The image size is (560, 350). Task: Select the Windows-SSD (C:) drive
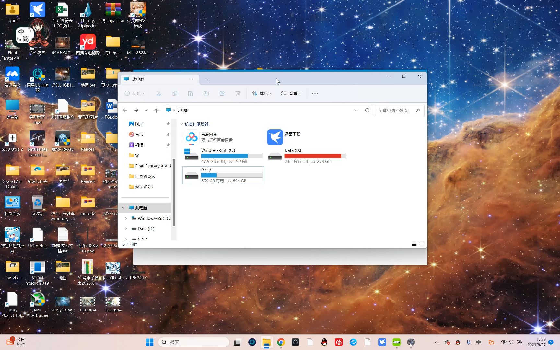224,156
